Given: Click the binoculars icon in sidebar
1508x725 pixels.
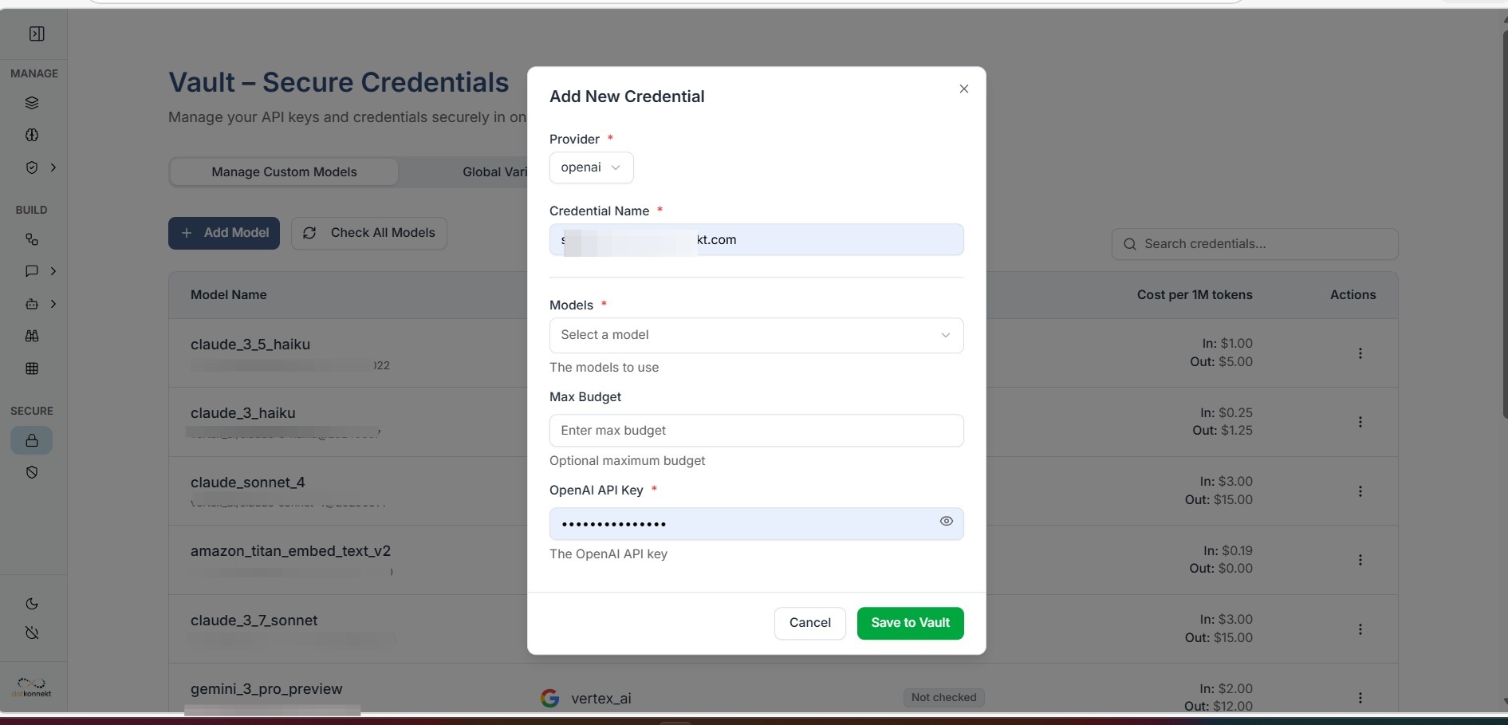Looking at the screenshot, I should (x=32, y=336).
